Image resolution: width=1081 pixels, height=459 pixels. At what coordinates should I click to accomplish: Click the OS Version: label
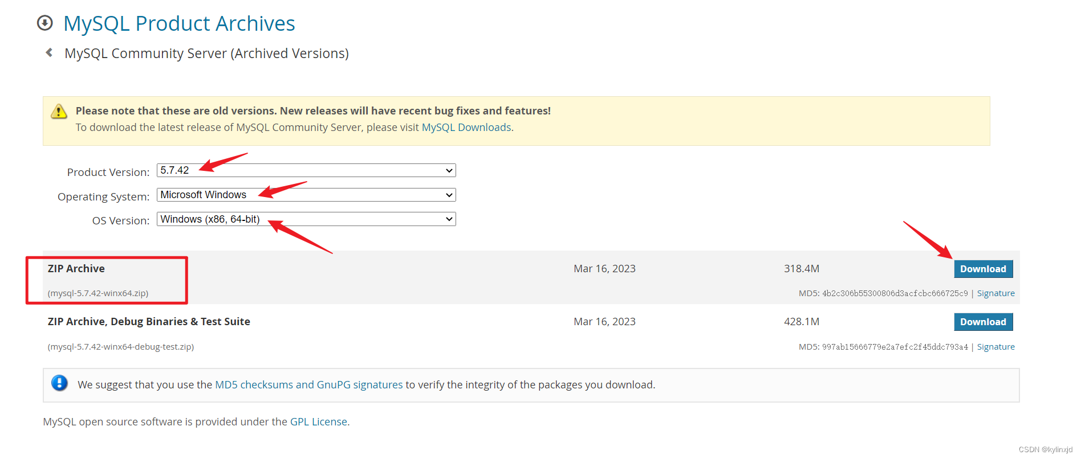pyautogui.click(x=121, y=220)
